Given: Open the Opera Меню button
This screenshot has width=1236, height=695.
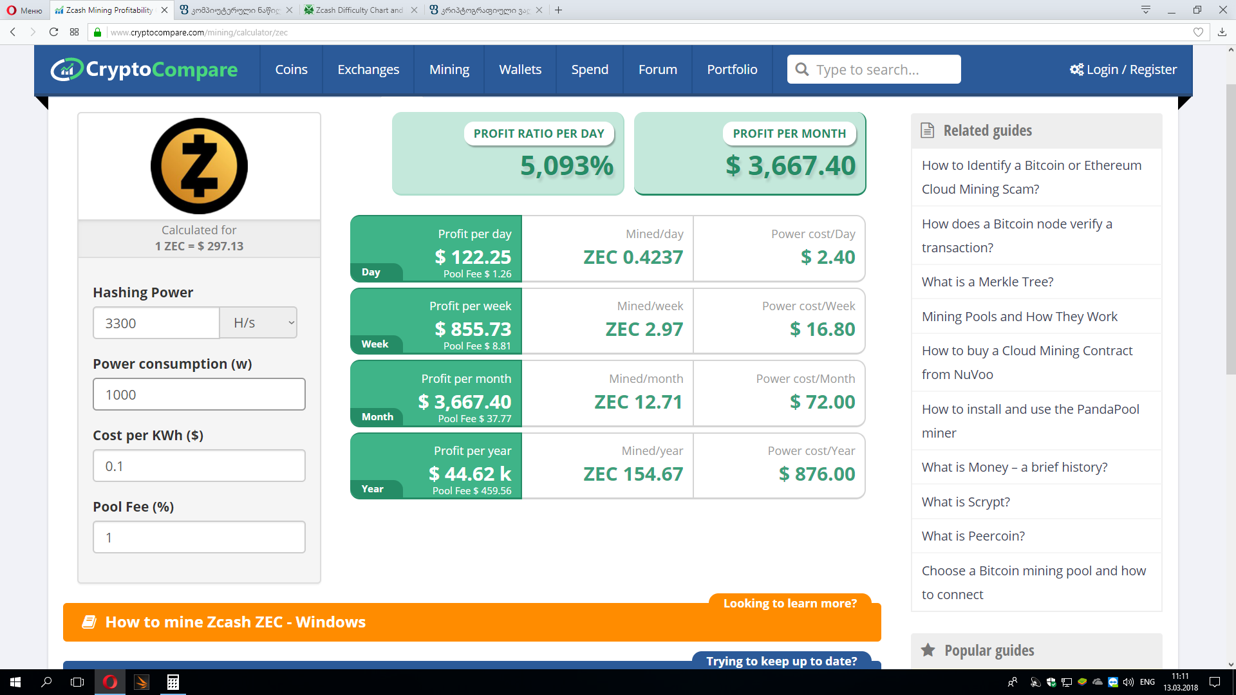Looking at the screenshot, I should (x=24, y=10).
